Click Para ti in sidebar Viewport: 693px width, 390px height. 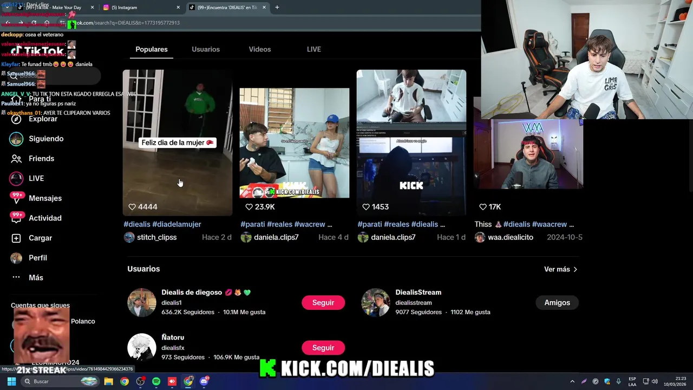40,99
